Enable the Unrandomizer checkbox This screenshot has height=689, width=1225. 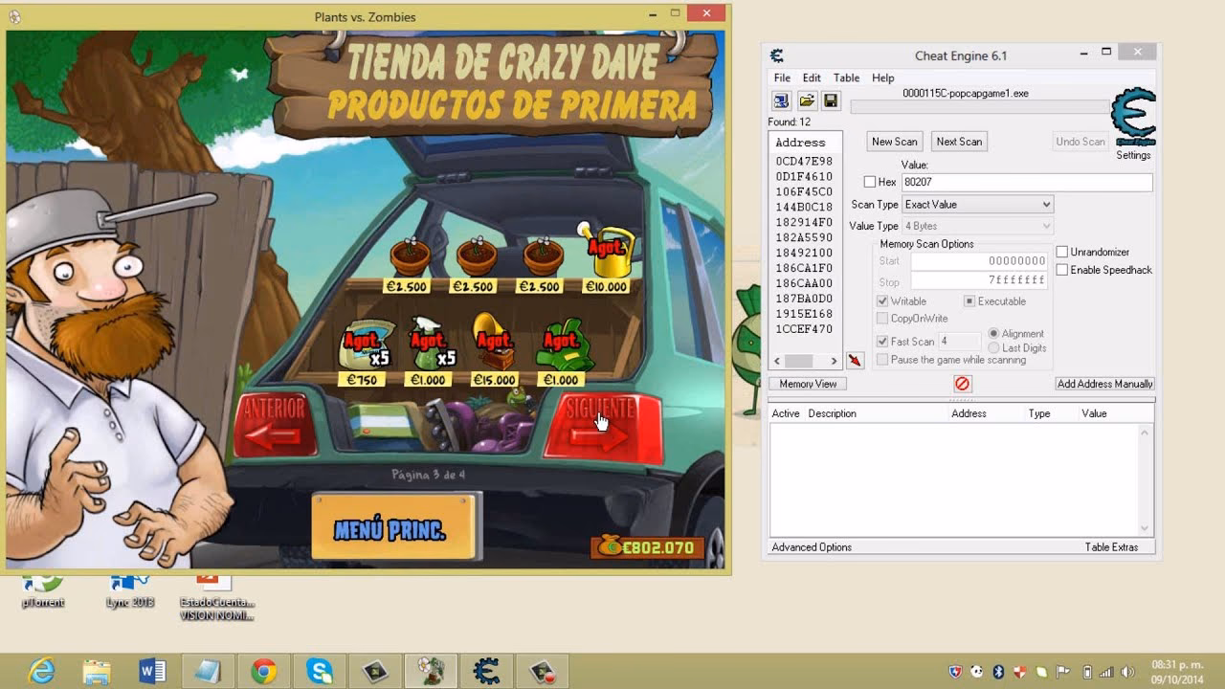point(1062,252)
